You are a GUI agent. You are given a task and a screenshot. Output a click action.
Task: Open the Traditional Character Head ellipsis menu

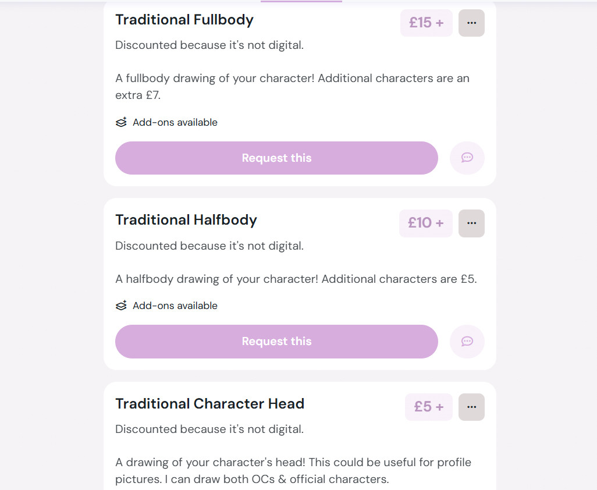click(x=471, y=407)
